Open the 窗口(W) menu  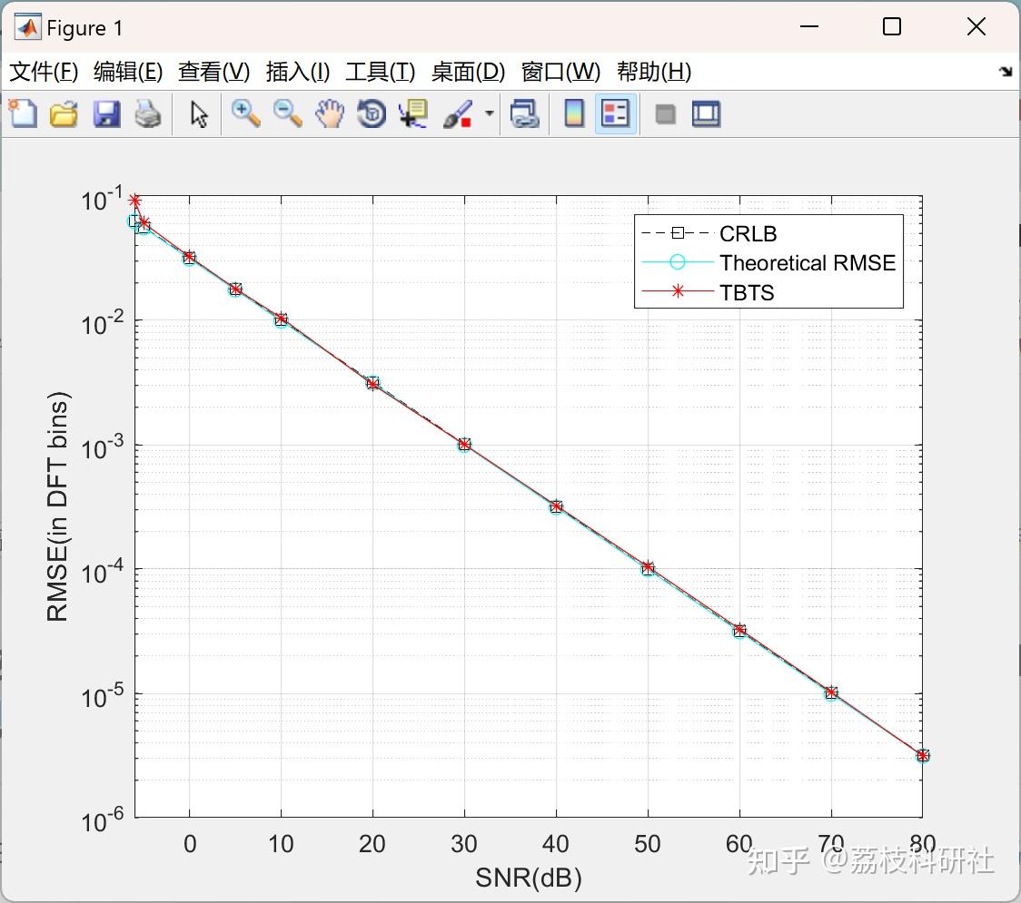coord(560,72)
